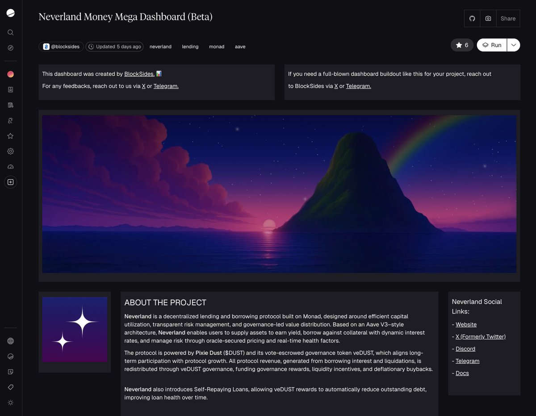Open search from the sidebar magnifier icon
Viewport: 536px width, 416px height.
point(11,33)
